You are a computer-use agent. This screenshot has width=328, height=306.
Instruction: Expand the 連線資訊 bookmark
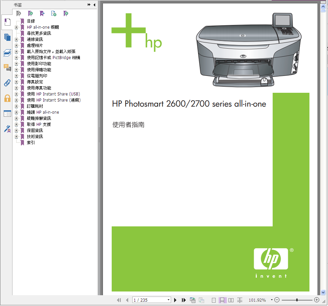(16, 39)
